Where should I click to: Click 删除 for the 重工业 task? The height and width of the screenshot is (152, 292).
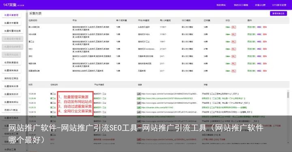coord(265,41)
